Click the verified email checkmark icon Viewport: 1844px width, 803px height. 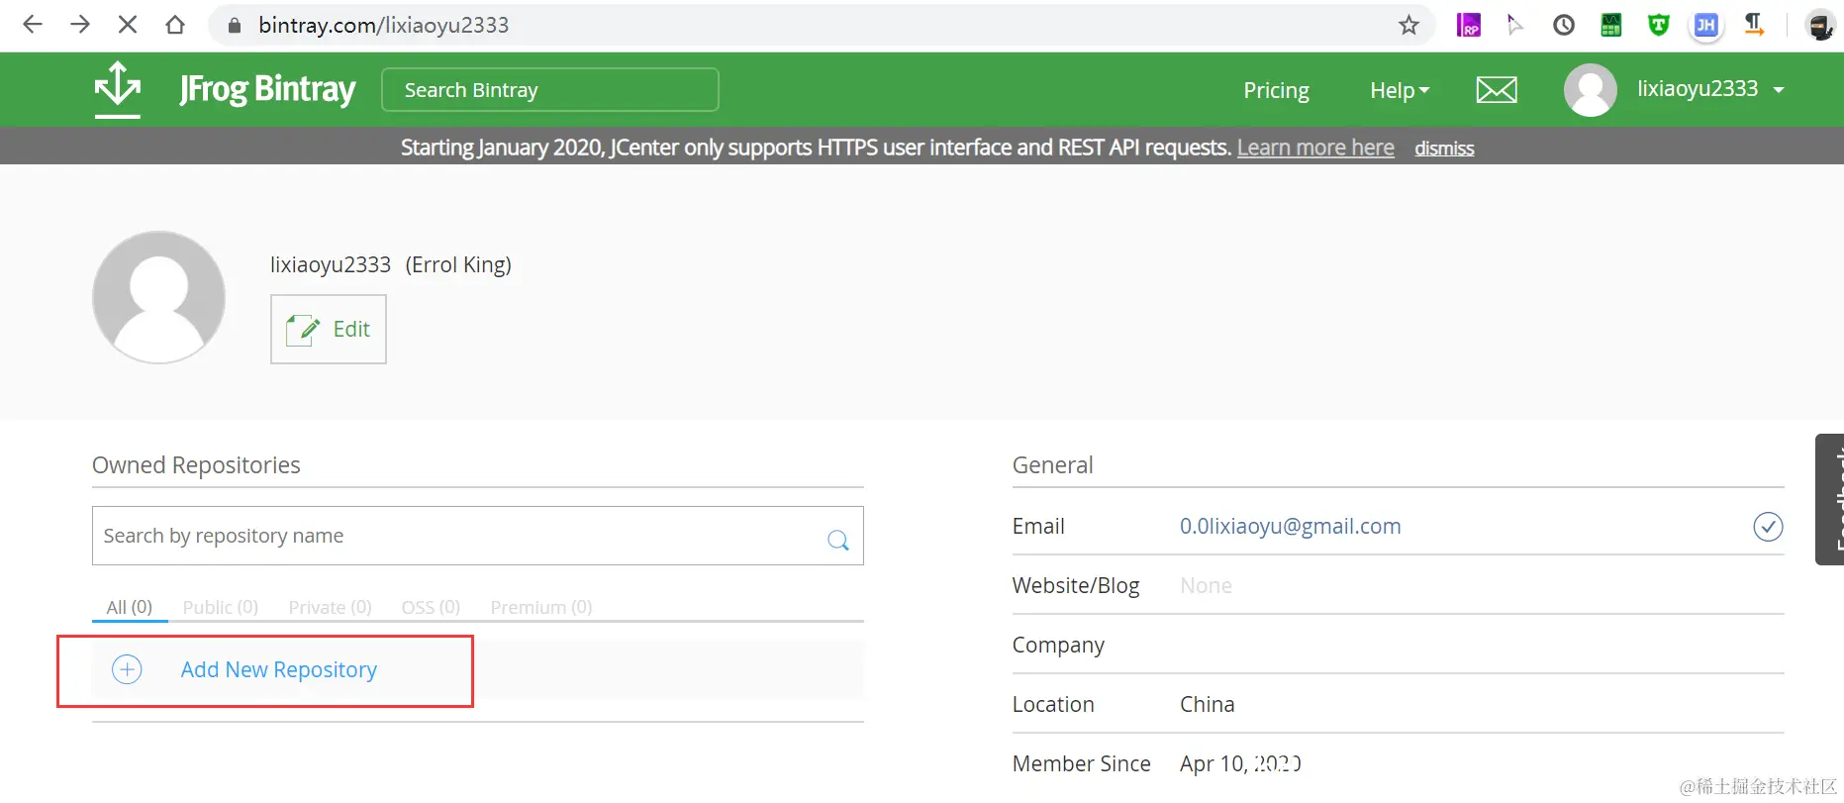pyautogui.click(x=1768, y=527)
